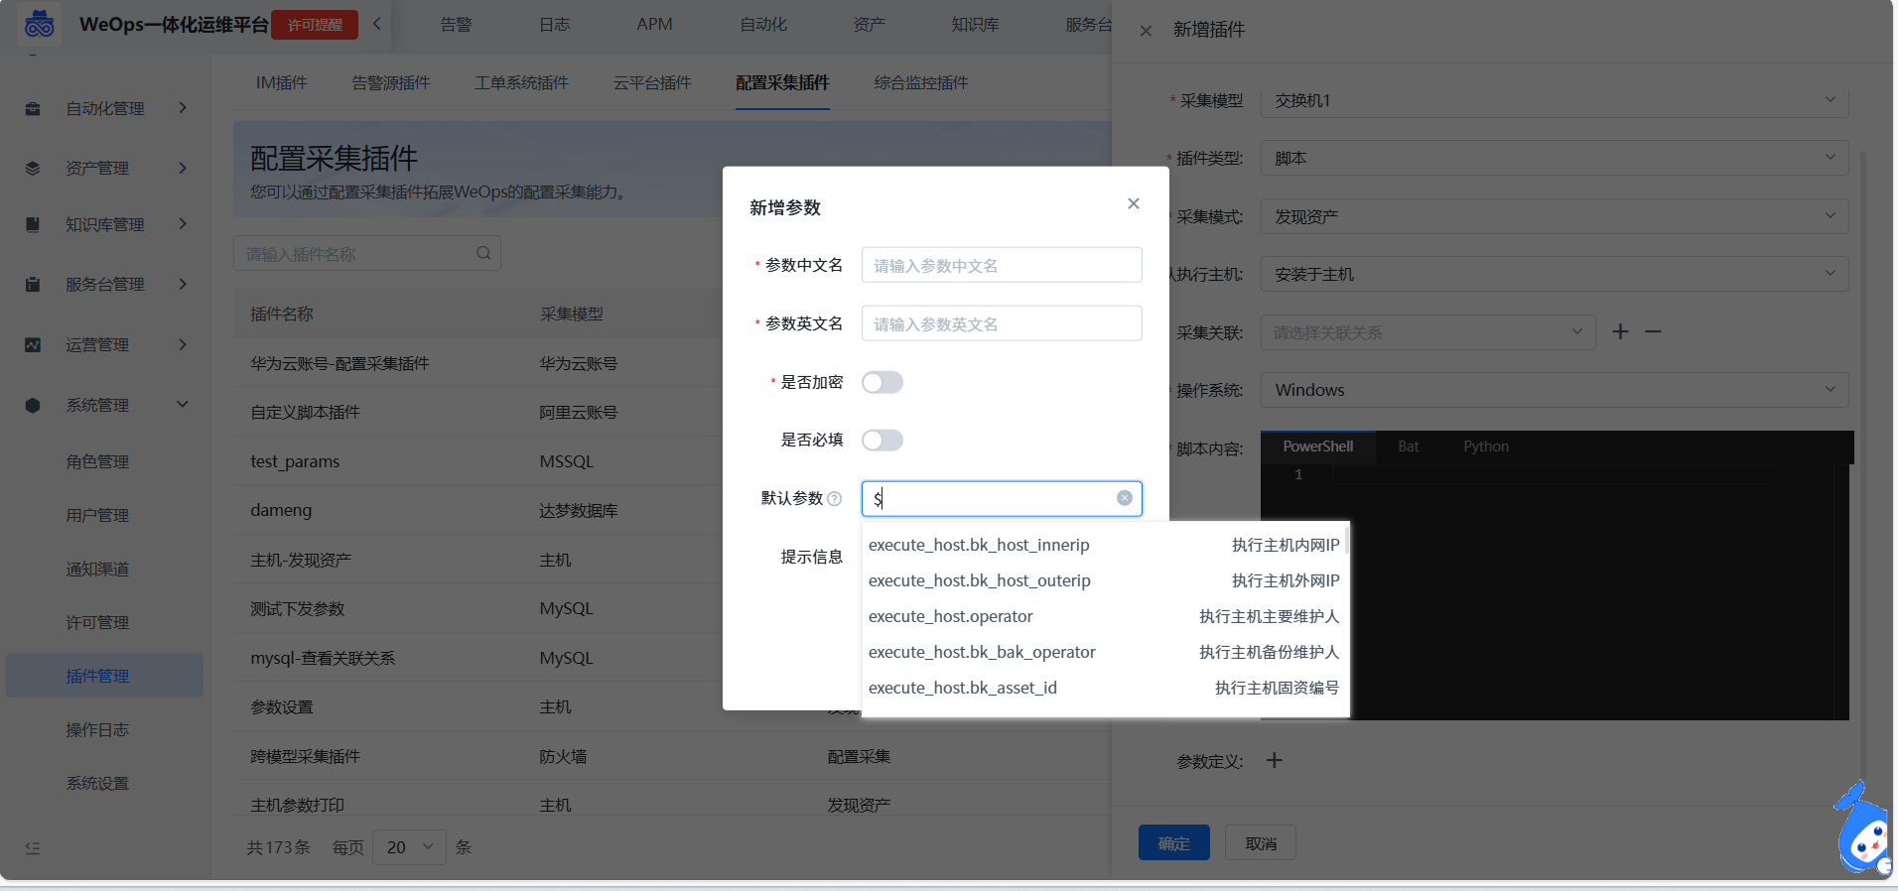Screen dimensions: 1898x891
Task: Open the 采集模型 dropdown
Action: [1554, 100]
